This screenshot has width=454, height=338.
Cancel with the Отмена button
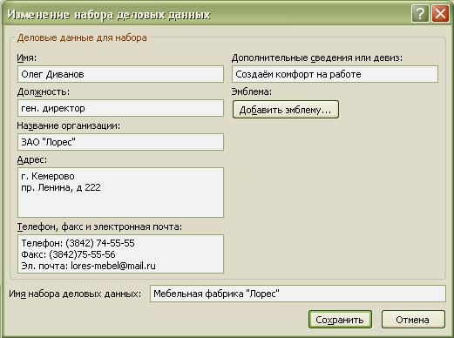tap(413, 320)
